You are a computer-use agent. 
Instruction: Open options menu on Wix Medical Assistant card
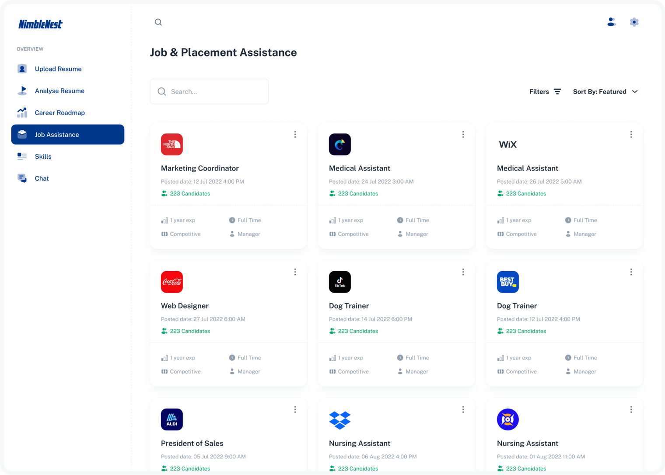pos(631,134)
